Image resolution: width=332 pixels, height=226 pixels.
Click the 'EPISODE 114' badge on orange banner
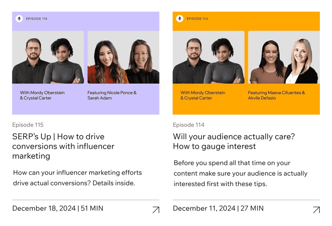pos(197,19)
